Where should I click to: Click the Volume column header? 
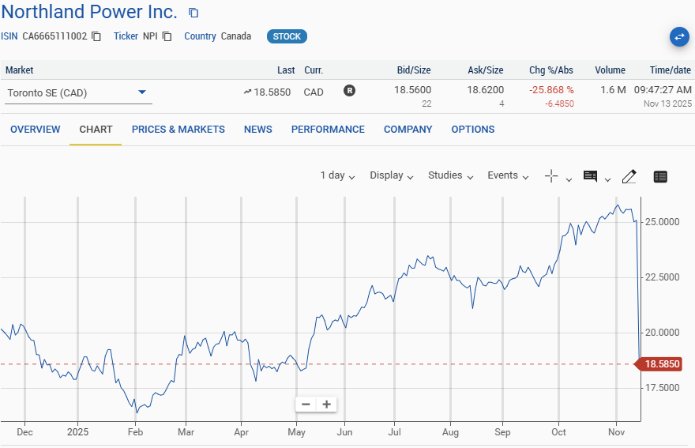(610, 70)
